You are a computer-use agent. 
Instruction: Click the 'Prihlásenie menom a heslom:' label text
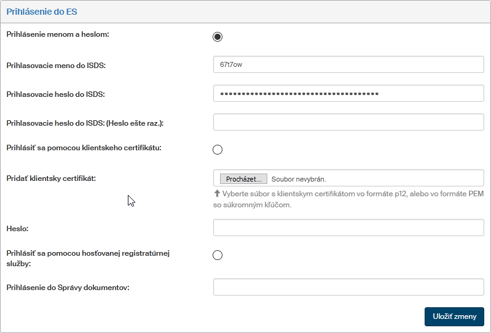pos(58,34)
